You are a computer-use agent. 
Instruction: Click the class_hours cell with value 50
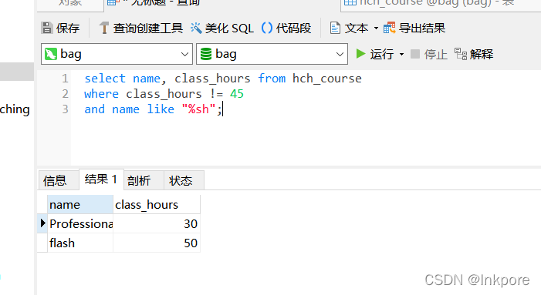tap(157, 243)
